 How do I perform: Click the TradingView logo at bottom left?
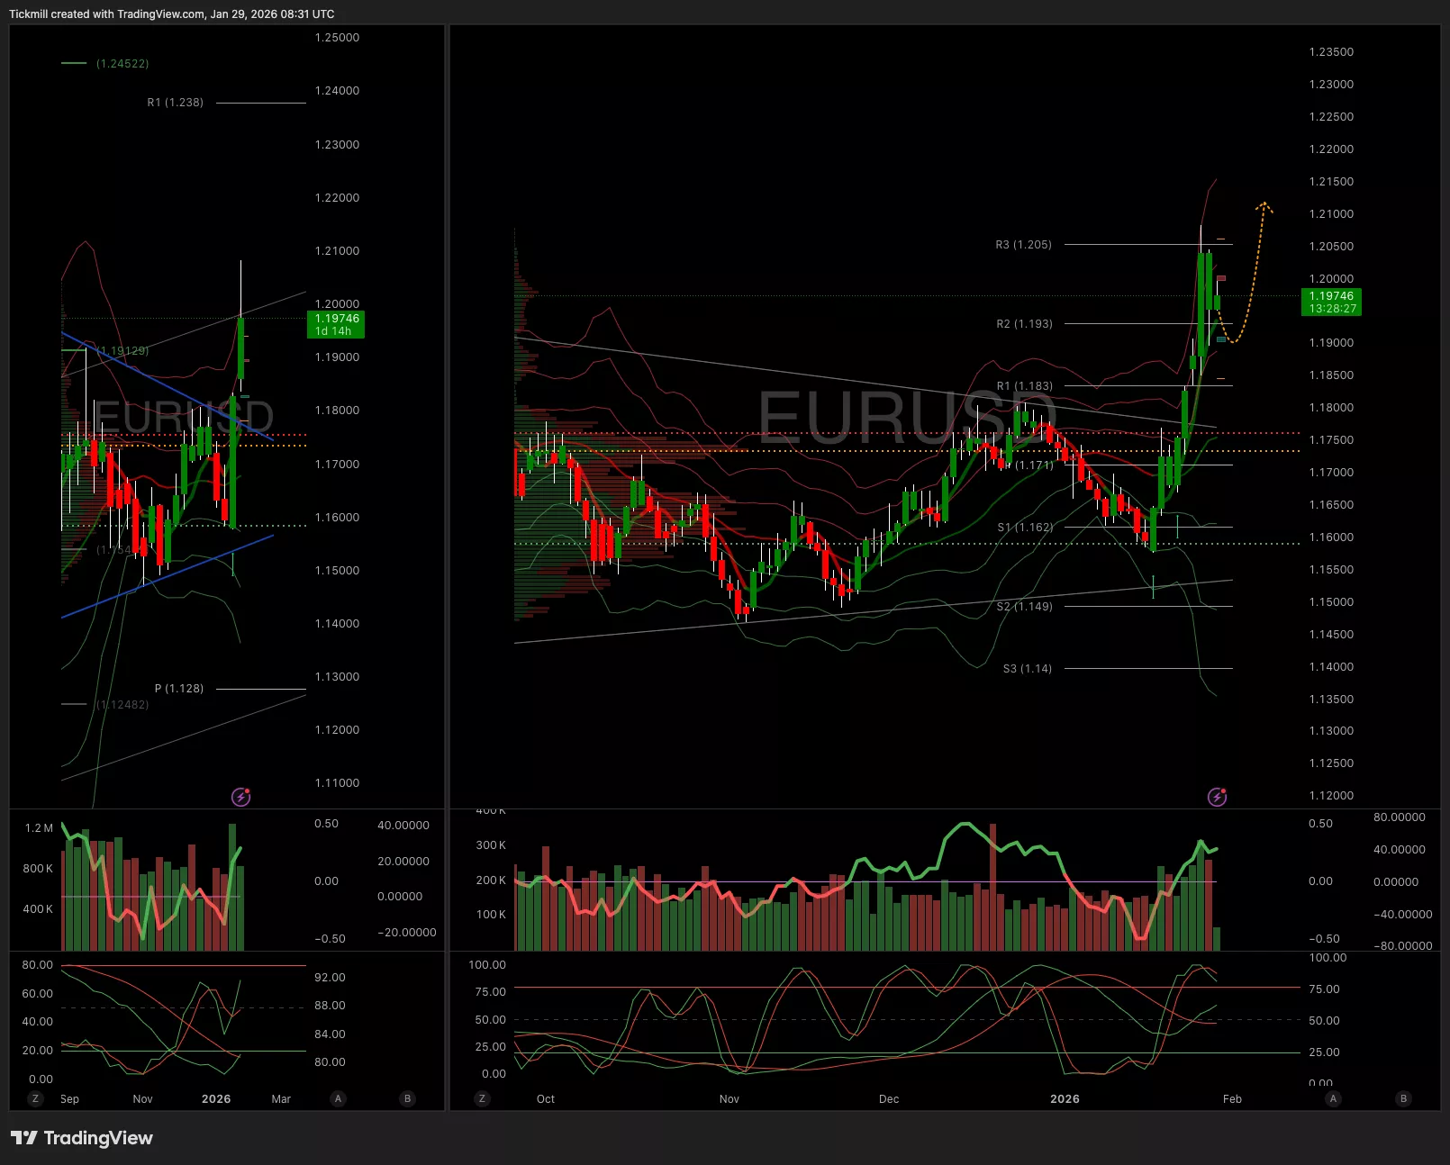pyautogui.click(x=82, y=1138)
